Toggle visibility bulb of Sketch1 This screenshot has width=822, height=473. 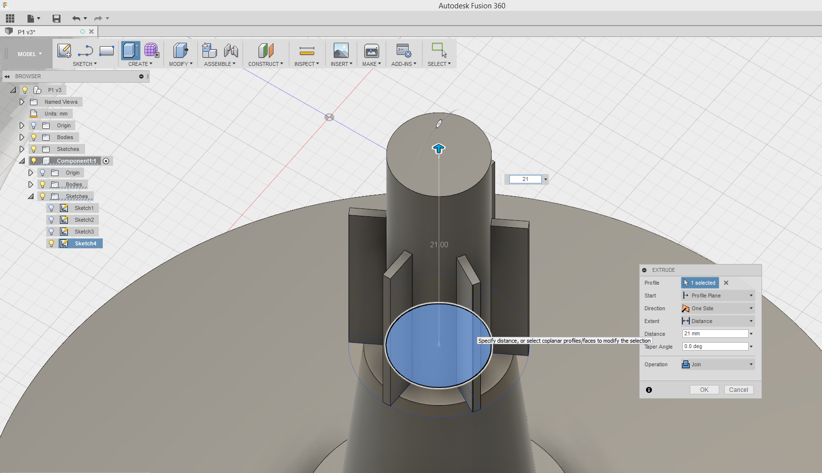(51, 208)
